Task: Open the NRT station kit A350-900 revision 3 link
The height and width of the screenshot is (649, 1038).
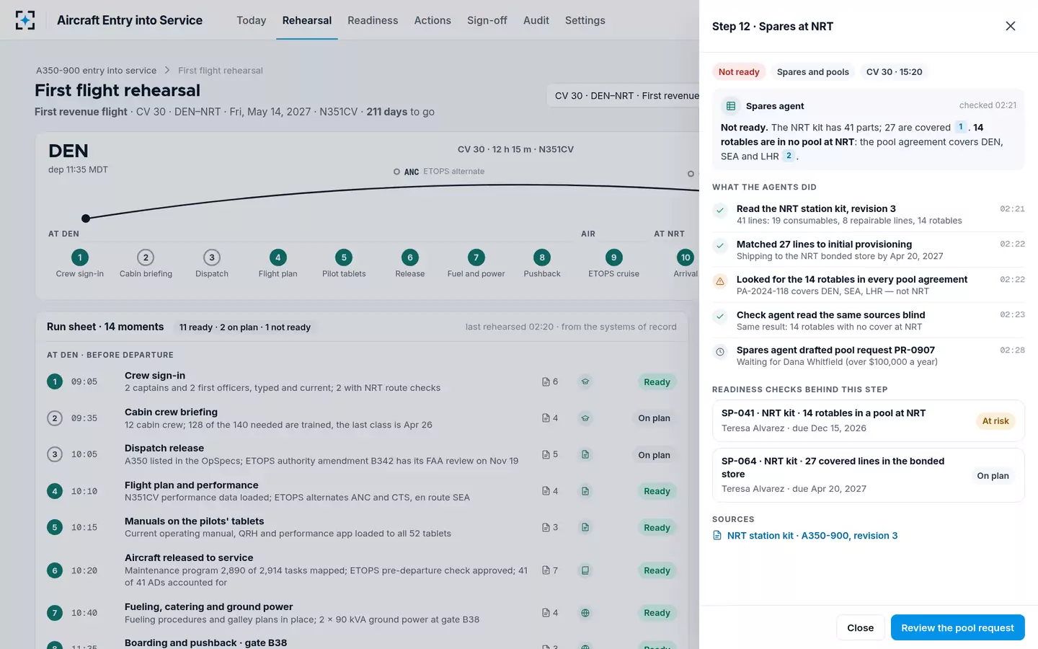Action: click(x=812, y=536)
